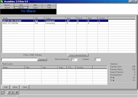Viewport: 138px width, 98px height.
Task: Click the networked computers icon in bottom toolbar
Action: pyautogui.click(x=13, y=92)
